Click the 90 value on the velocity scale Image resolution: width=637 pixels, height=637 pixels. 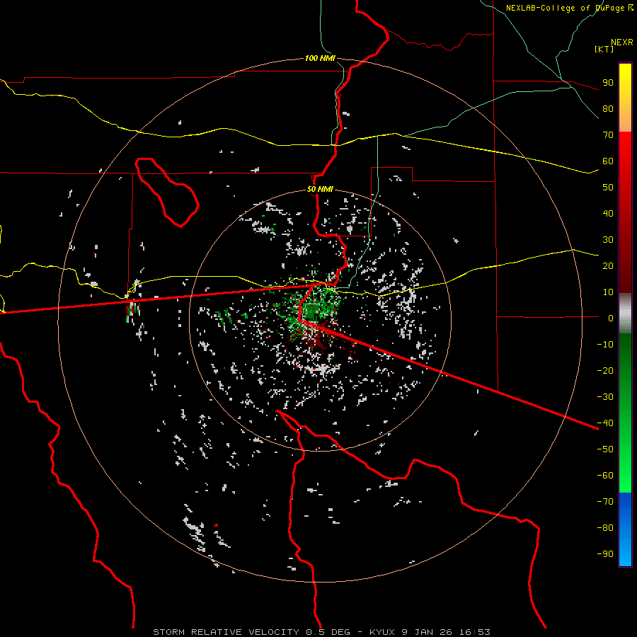[x=608, y=83]
